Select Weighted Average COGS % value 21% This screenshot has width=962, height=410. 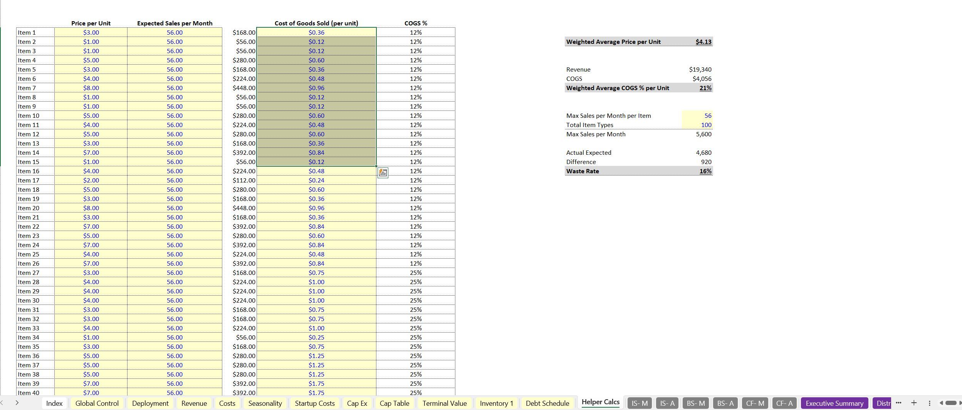pyautogui.click(x=705, y=88)
